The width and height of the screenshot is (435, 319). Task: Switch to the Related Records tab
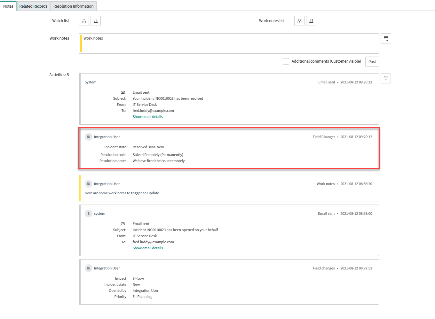point(33,6)
